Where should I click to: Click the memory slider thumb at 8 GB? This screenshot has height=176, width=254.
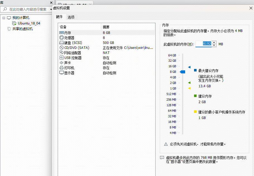(183, 72)
